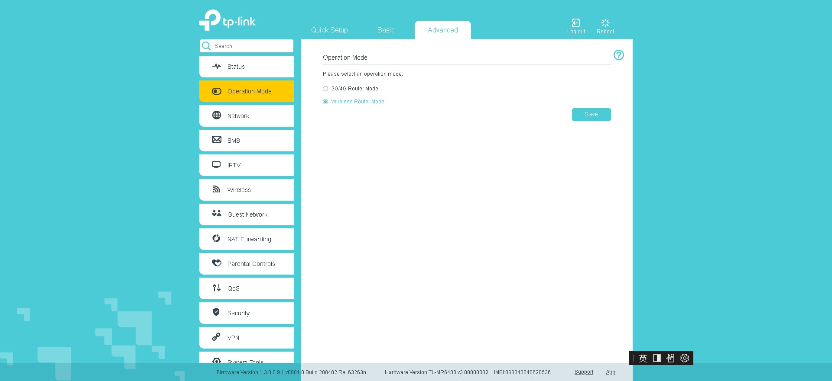Open the Security menu
832x381 pixels.
[247, 313]
